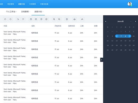This screenshot has width=138, height=103.
Task: Click the 依赖 column header
Action: click(x=96, y=26)
